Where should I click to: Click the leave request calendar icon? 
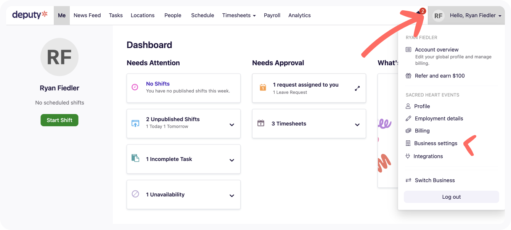click(263, 88)
